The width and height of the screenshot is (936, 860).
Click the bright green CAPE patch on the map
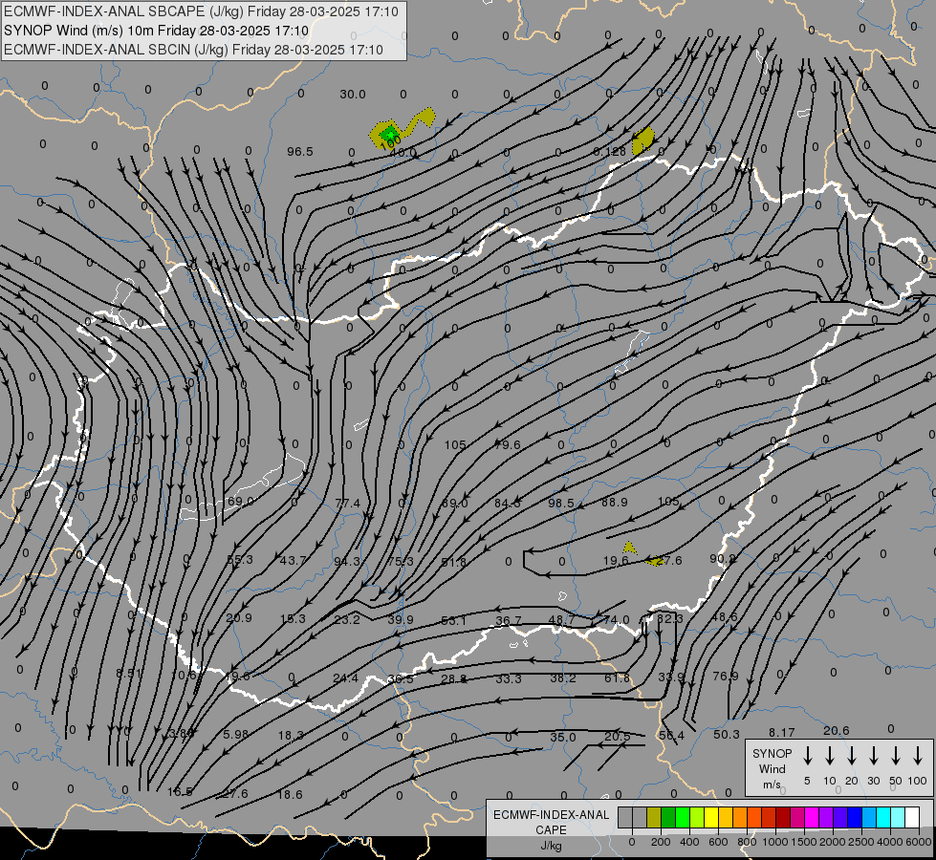389,133
